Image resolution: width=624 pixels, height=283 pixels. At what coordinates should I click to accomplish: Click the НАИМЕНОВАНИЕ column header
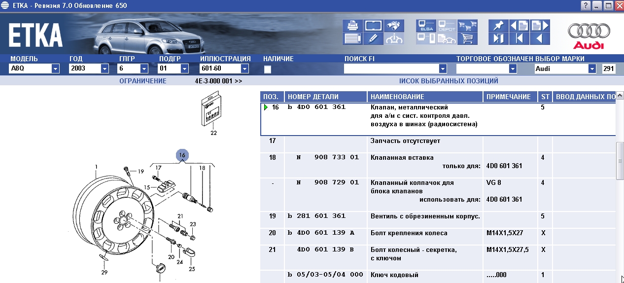pyautogui.click(x=424, y=97)
